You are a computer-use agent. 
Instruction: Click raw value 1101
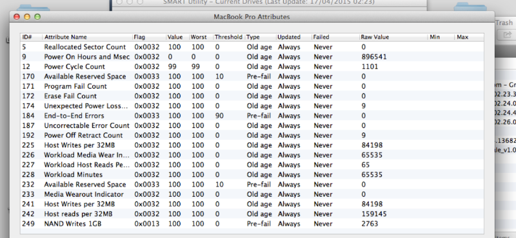click(370, 67)
